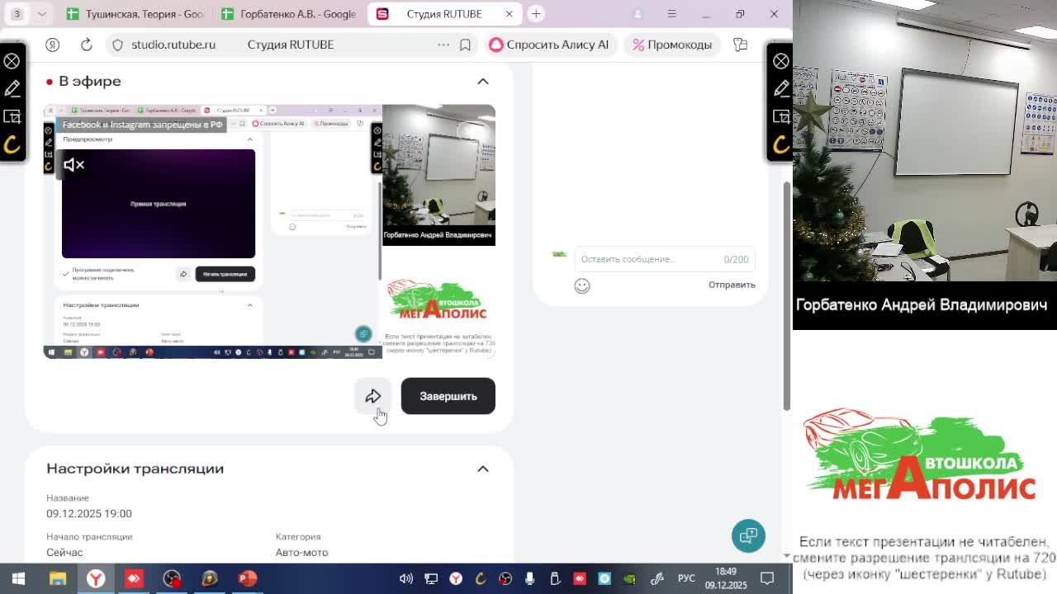Collapse the В эфире section
Viewport: 1057px width, 594px height.
pyautogui.click(x=483, y=81)
